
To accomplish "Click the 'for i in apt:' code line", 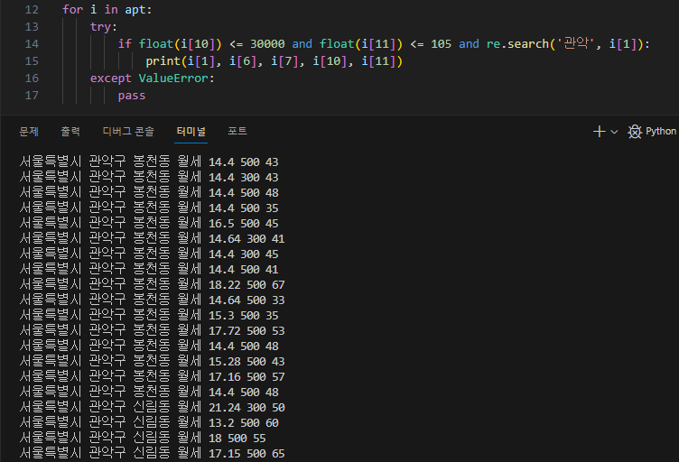I will (107, 10).
